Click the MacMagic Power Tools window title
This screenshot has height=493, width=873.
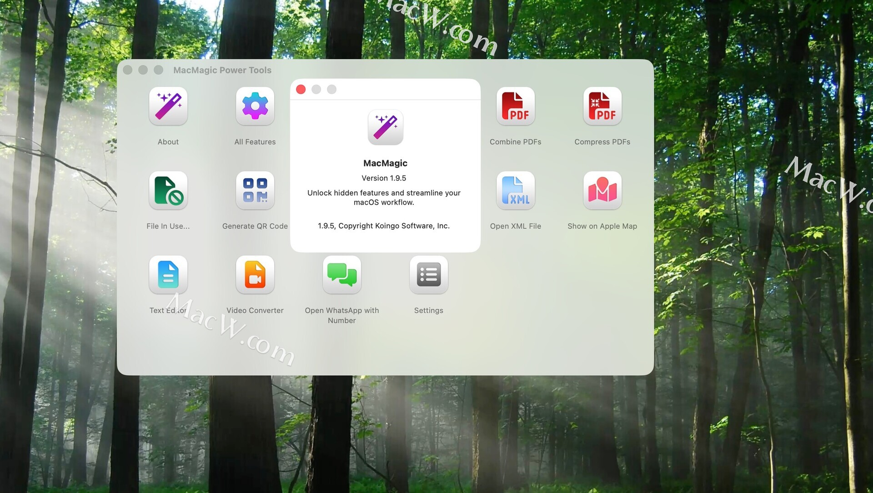pyautogui.click(x=222, y=70)
